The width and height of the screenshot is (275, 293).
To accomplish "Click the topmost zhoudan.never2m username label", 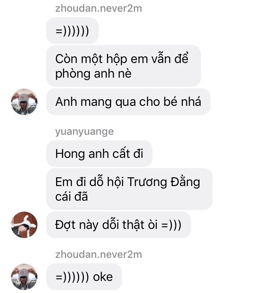I will 99,8.
